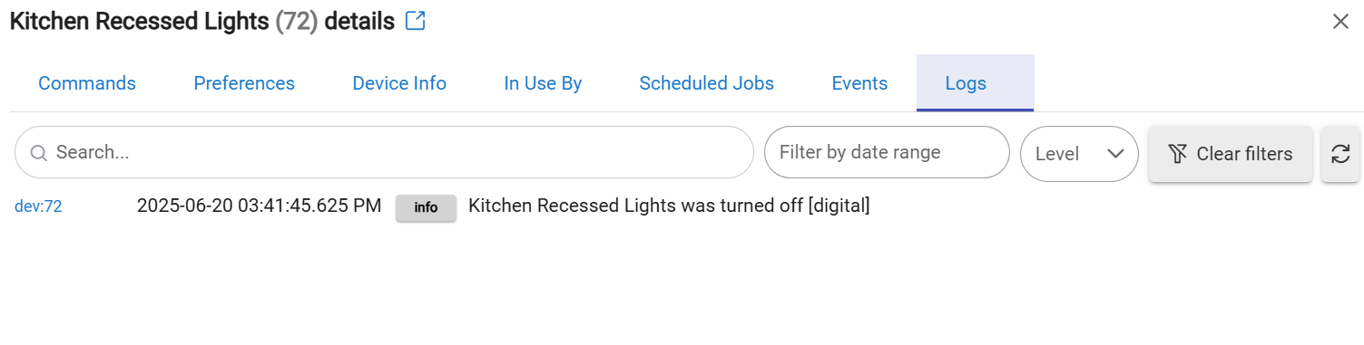Viewport: 1364px width, 345px height.
Task: Go to the Device Info tab
Action: point(399,83)
